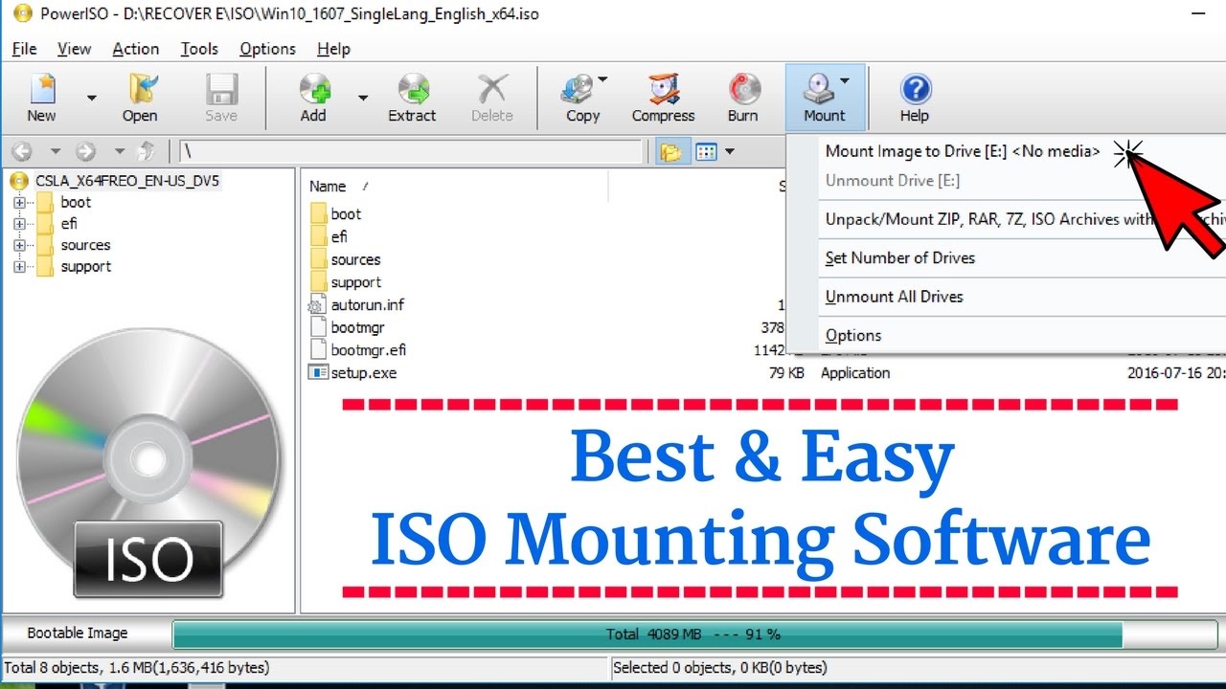The width and height of the screenshot is (1226, 689).
Task: Select CSLA_X64FREO_EN-US_DV5 root tree node
Action: (x=127, y=180)
